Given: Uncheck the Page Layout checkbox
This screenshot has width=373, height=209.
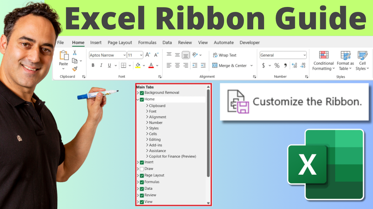Looking at the screenshot, I should (142, 176).
